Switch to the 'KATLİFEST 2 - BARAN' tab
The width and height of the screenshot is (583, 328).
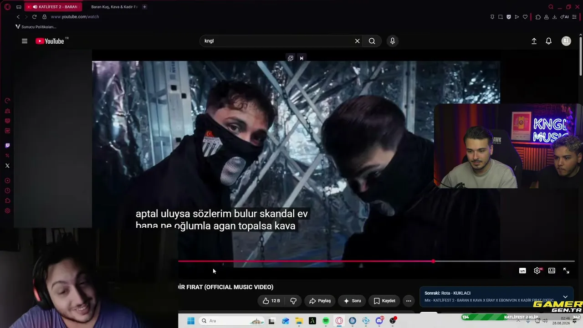click(x=54, y=7)
